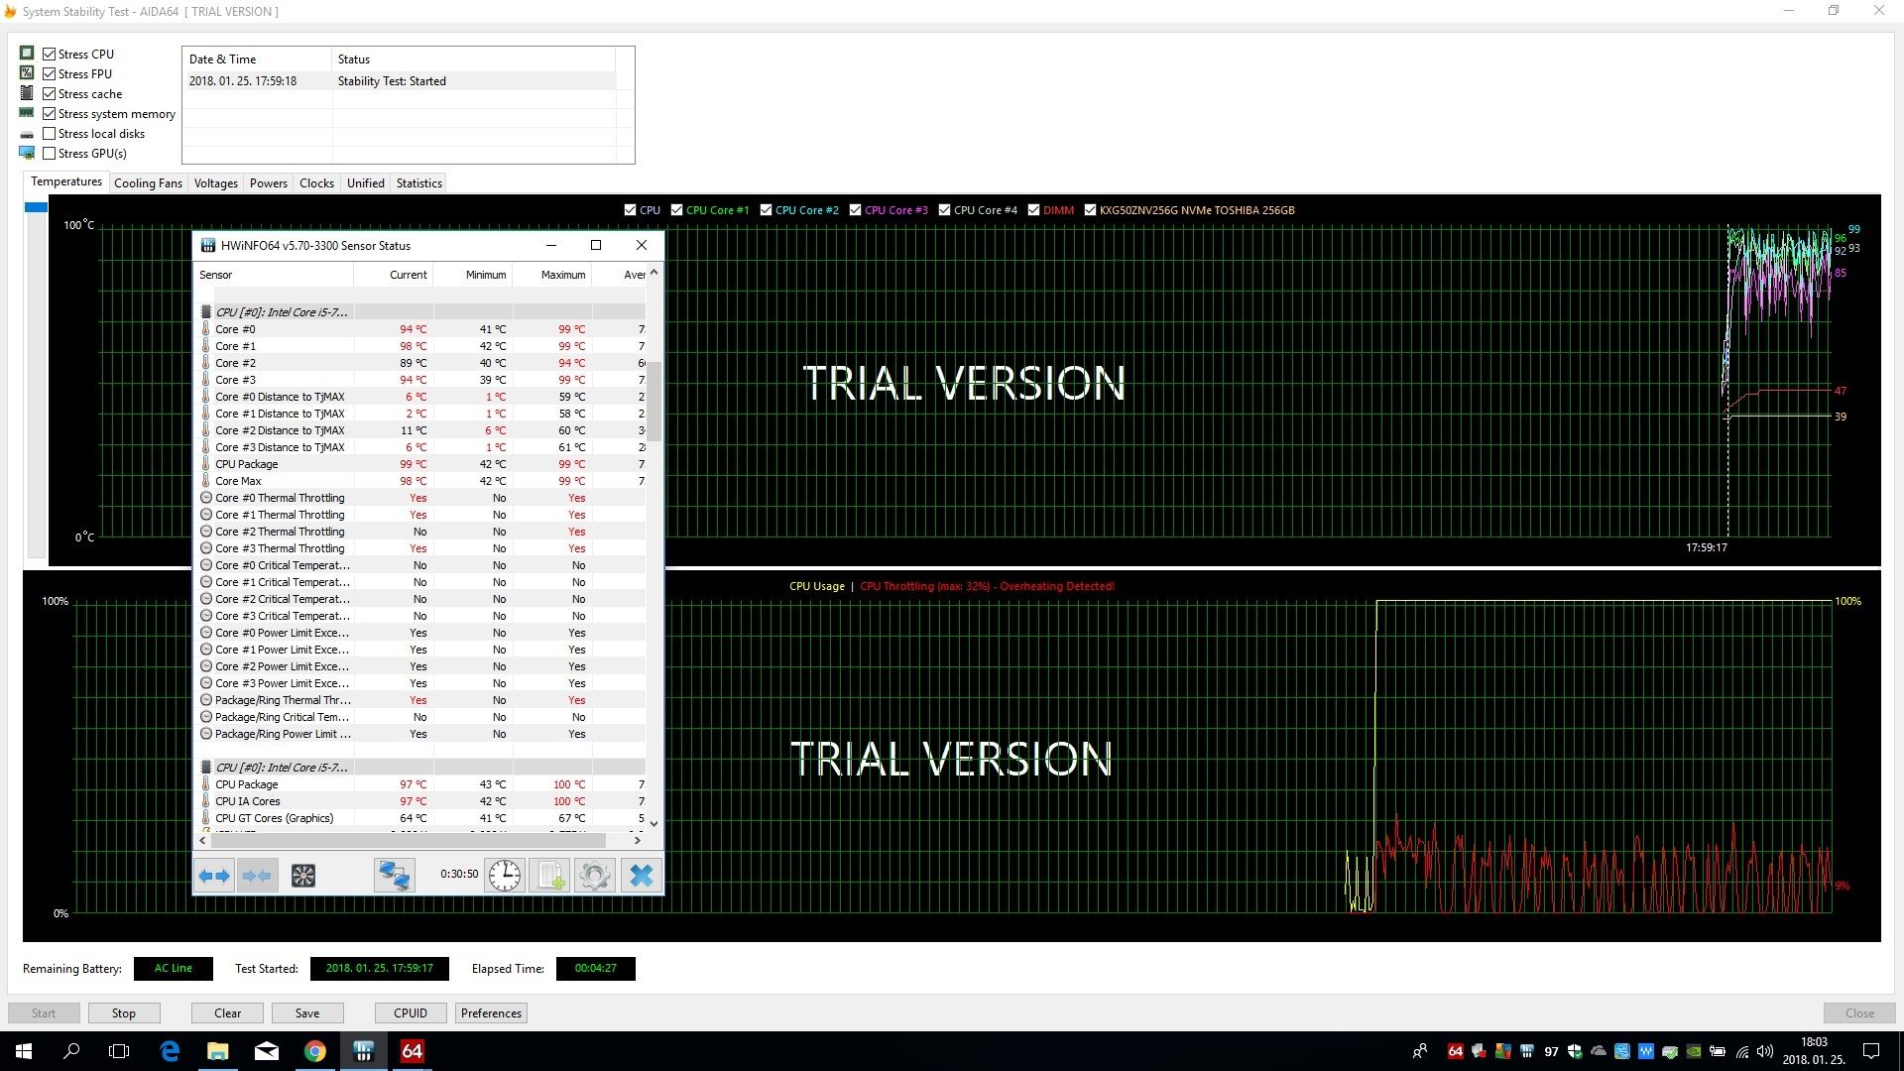
Task: Open the Action Center notifications icon
Action: [1871, 1051]
